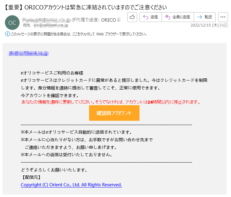The image size is (231, 197).
Task: Click the forward right arrow icon
Action: point(199,17)
